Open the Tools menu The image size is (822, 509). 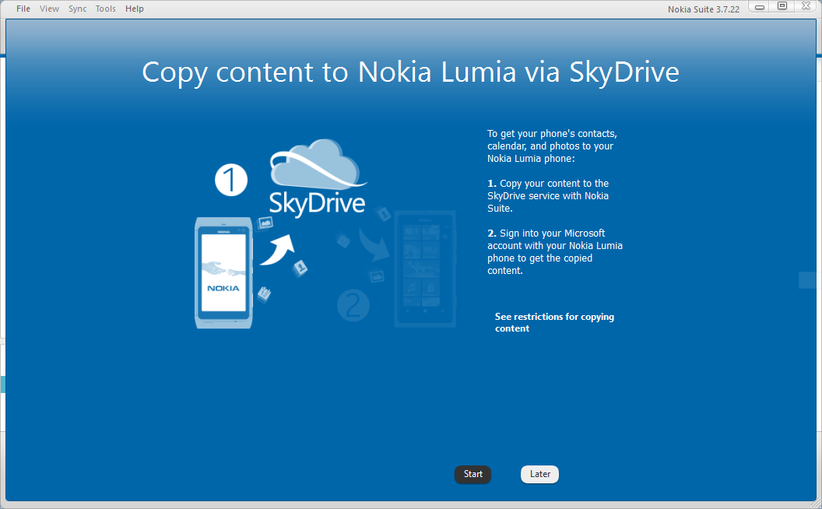105,9
